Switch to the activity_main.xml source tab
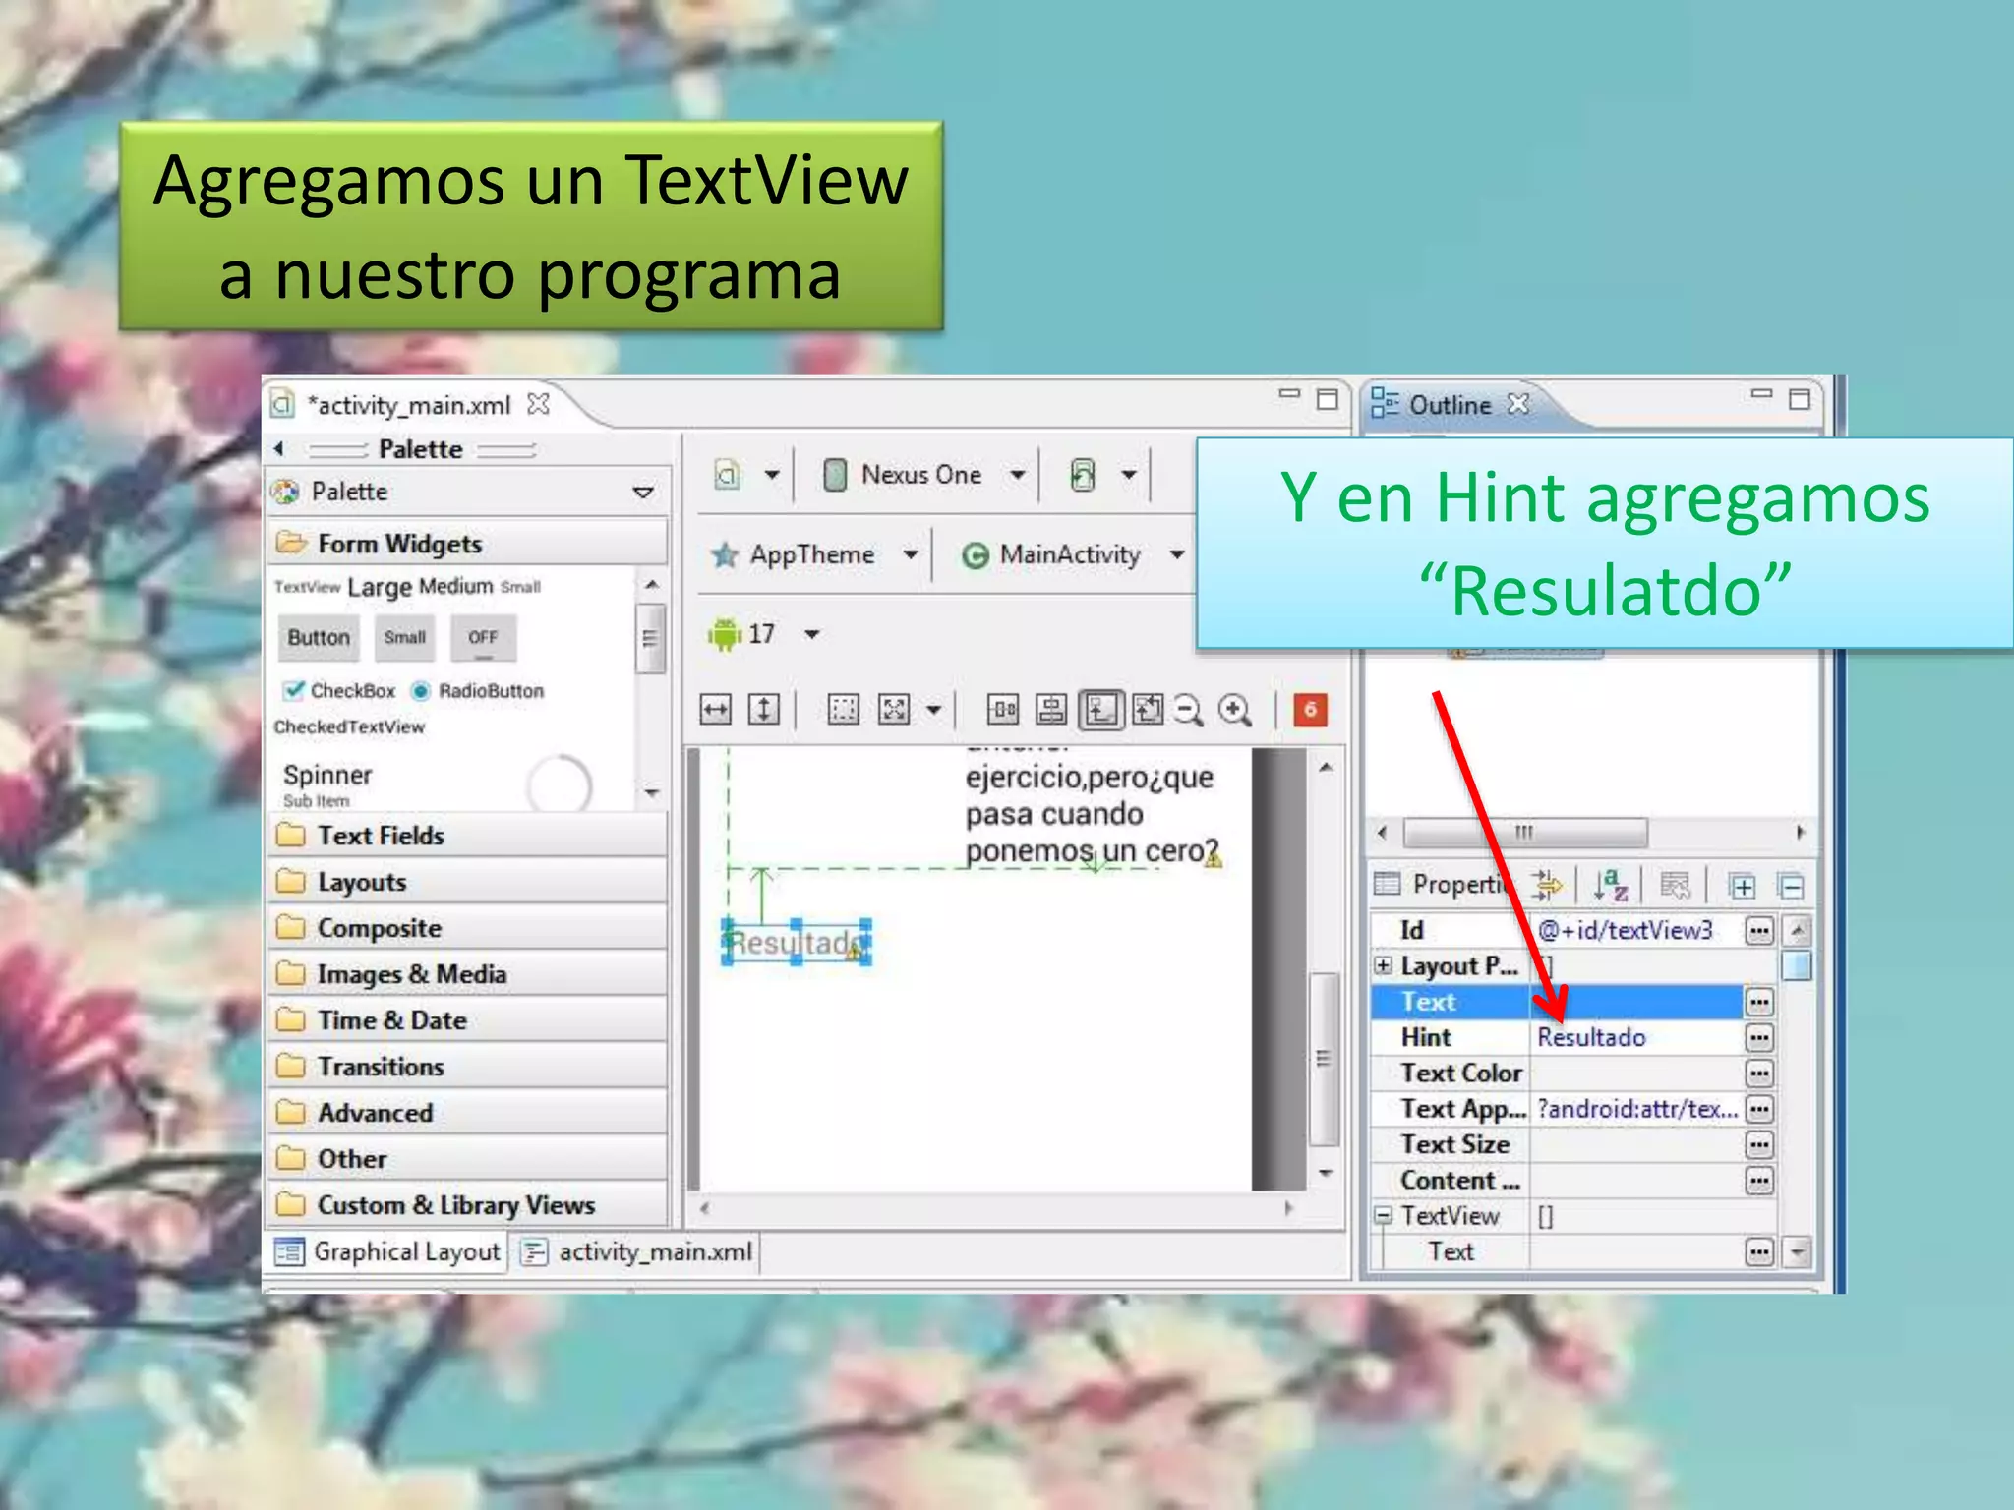 (x=637, y=1252)
